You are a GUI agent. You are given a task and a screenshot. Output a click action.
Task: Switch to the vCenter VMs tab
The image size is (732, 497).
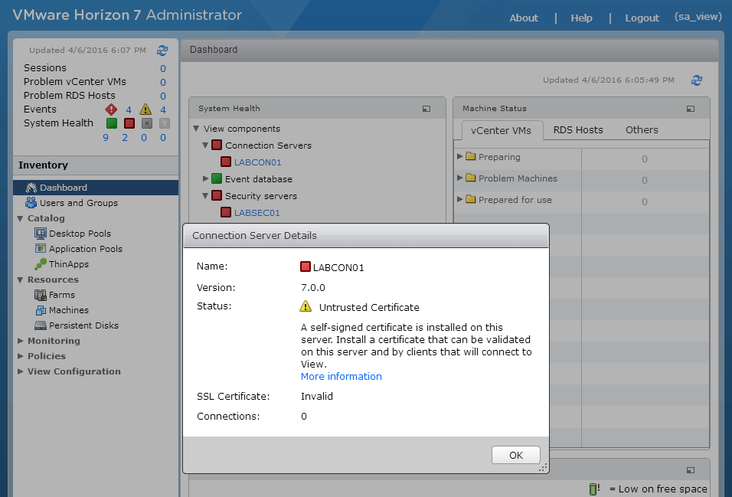pos(502,130)
